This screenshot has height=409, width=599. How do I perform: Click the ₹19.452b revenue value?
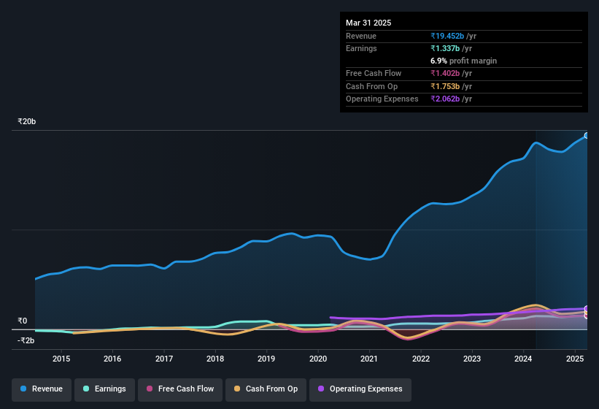point(447,36)
